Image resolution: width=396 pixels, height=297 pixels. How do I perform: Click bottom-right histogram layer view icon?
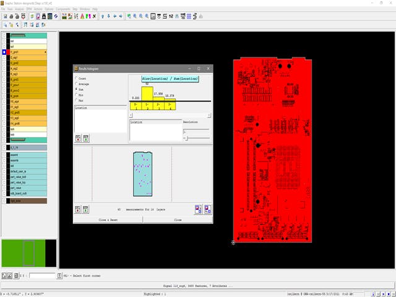pyautogui.click(x=207, y=209)
